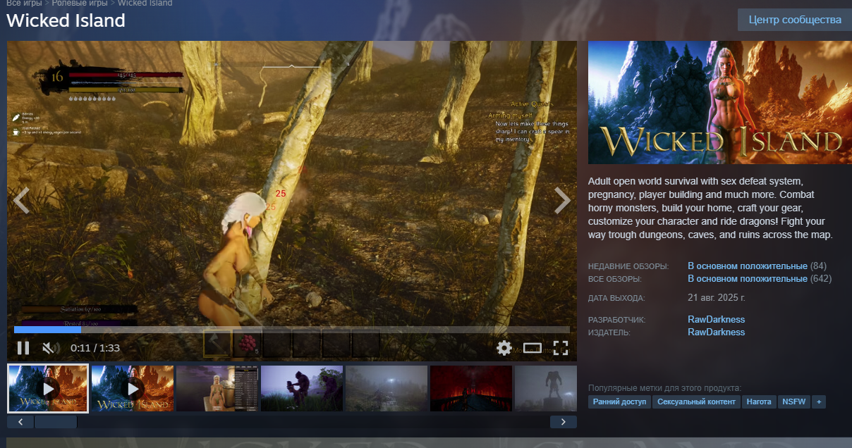The width and height of the screenshot is (852, 448).
Task: Switch video to theater mode
Action: point(532,348)
